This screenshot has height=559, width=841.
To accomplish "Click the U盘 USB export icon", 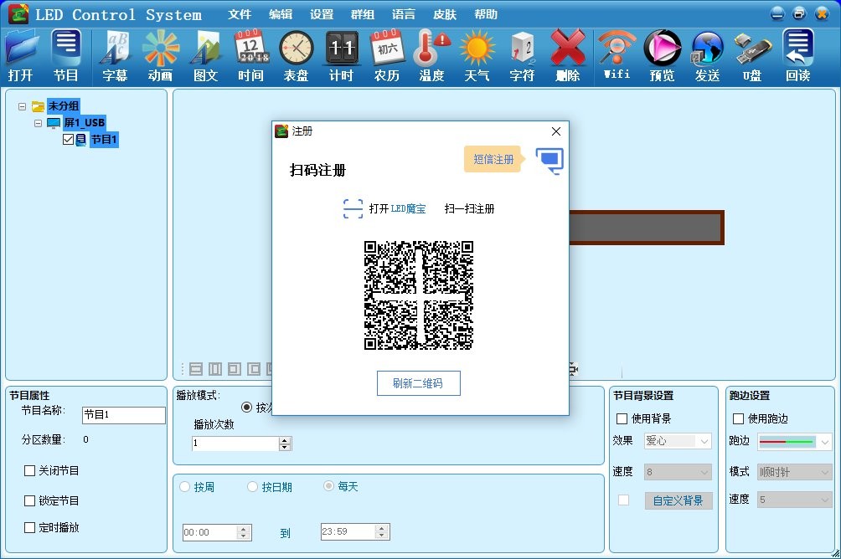I will (751, 54).
